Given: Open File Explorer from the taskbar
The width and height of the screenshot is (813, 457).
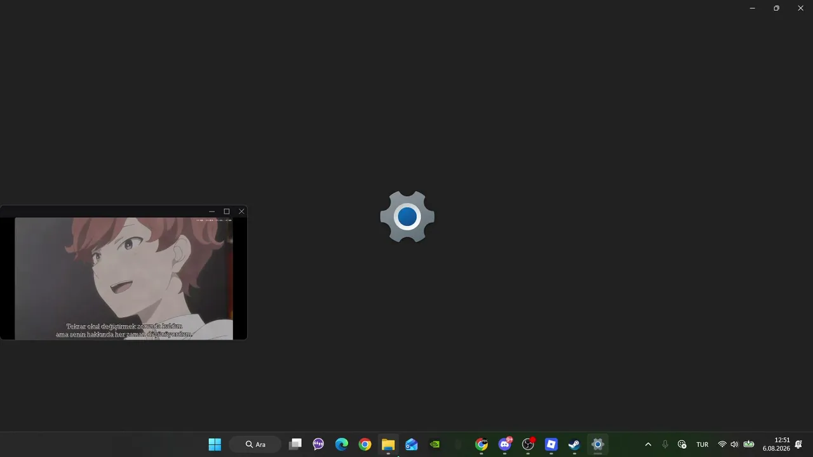Looking at the screenshot, I should pos(388,444).
